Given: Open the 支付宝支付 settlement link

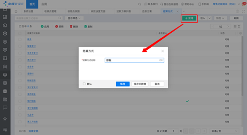Looking at the screenshot, I should coord(32,88).
